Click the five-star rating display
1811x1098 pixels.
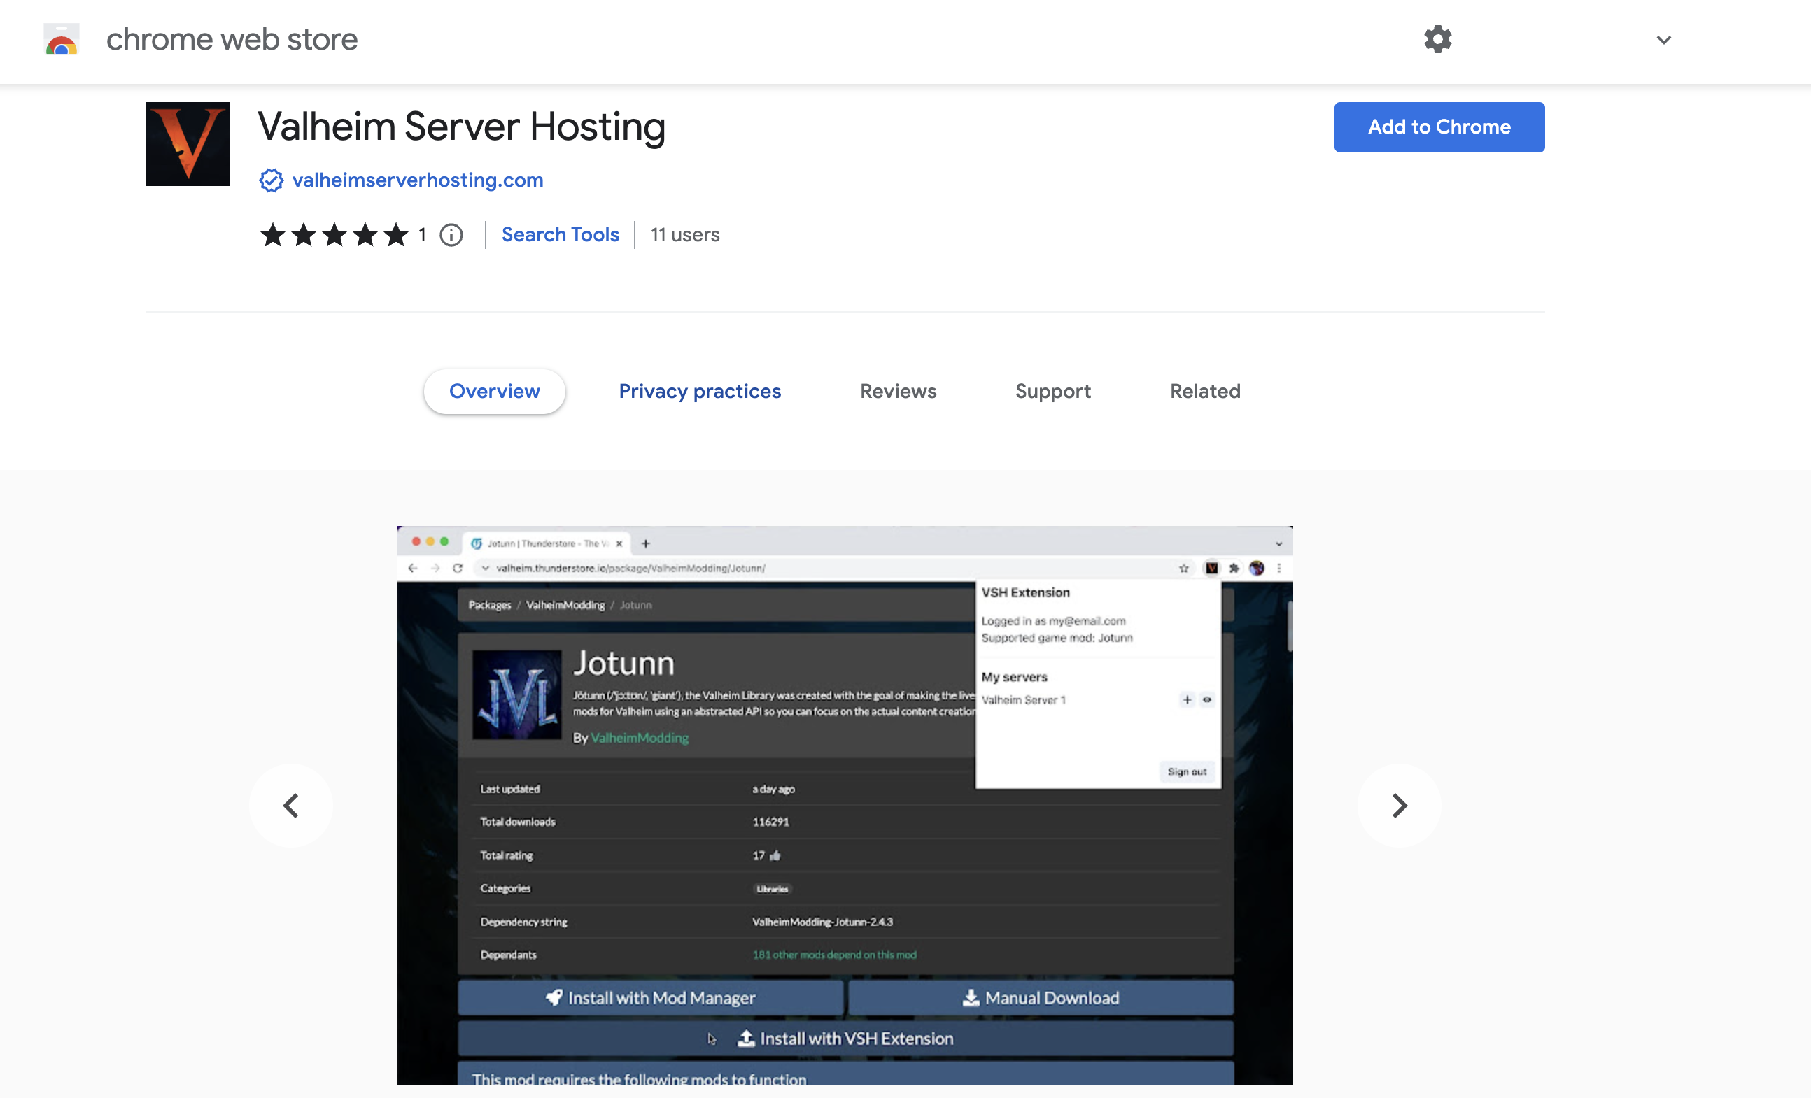334,235
